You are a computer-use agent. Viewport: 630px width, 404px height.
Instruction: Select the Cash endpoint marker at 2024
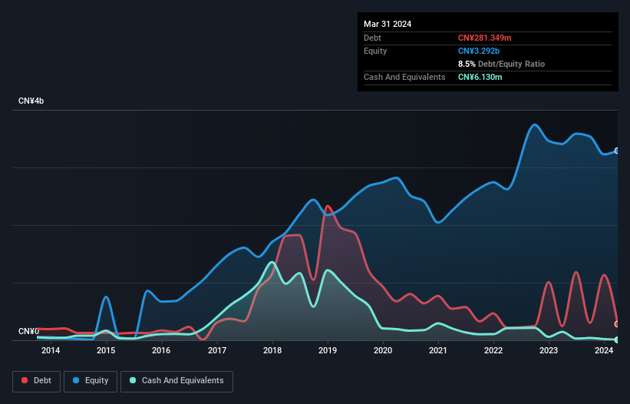pyautogui.click(x=617, y=339)
